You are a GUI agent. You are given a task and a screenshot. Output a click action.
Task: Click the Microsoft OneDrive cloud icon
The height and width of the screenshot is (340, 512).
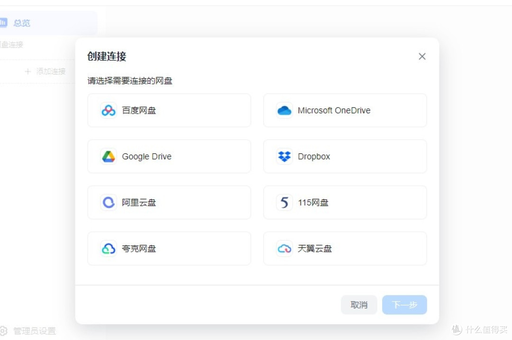[x=284, y=110]
